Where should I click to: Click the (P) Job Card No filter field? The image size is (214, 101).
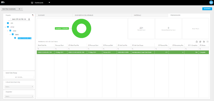[124, 49]
